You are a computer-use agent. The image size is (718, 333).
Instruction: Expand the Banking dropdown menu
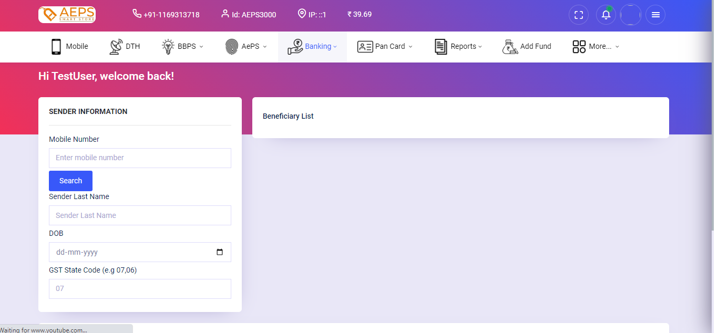tap(321, 46)
